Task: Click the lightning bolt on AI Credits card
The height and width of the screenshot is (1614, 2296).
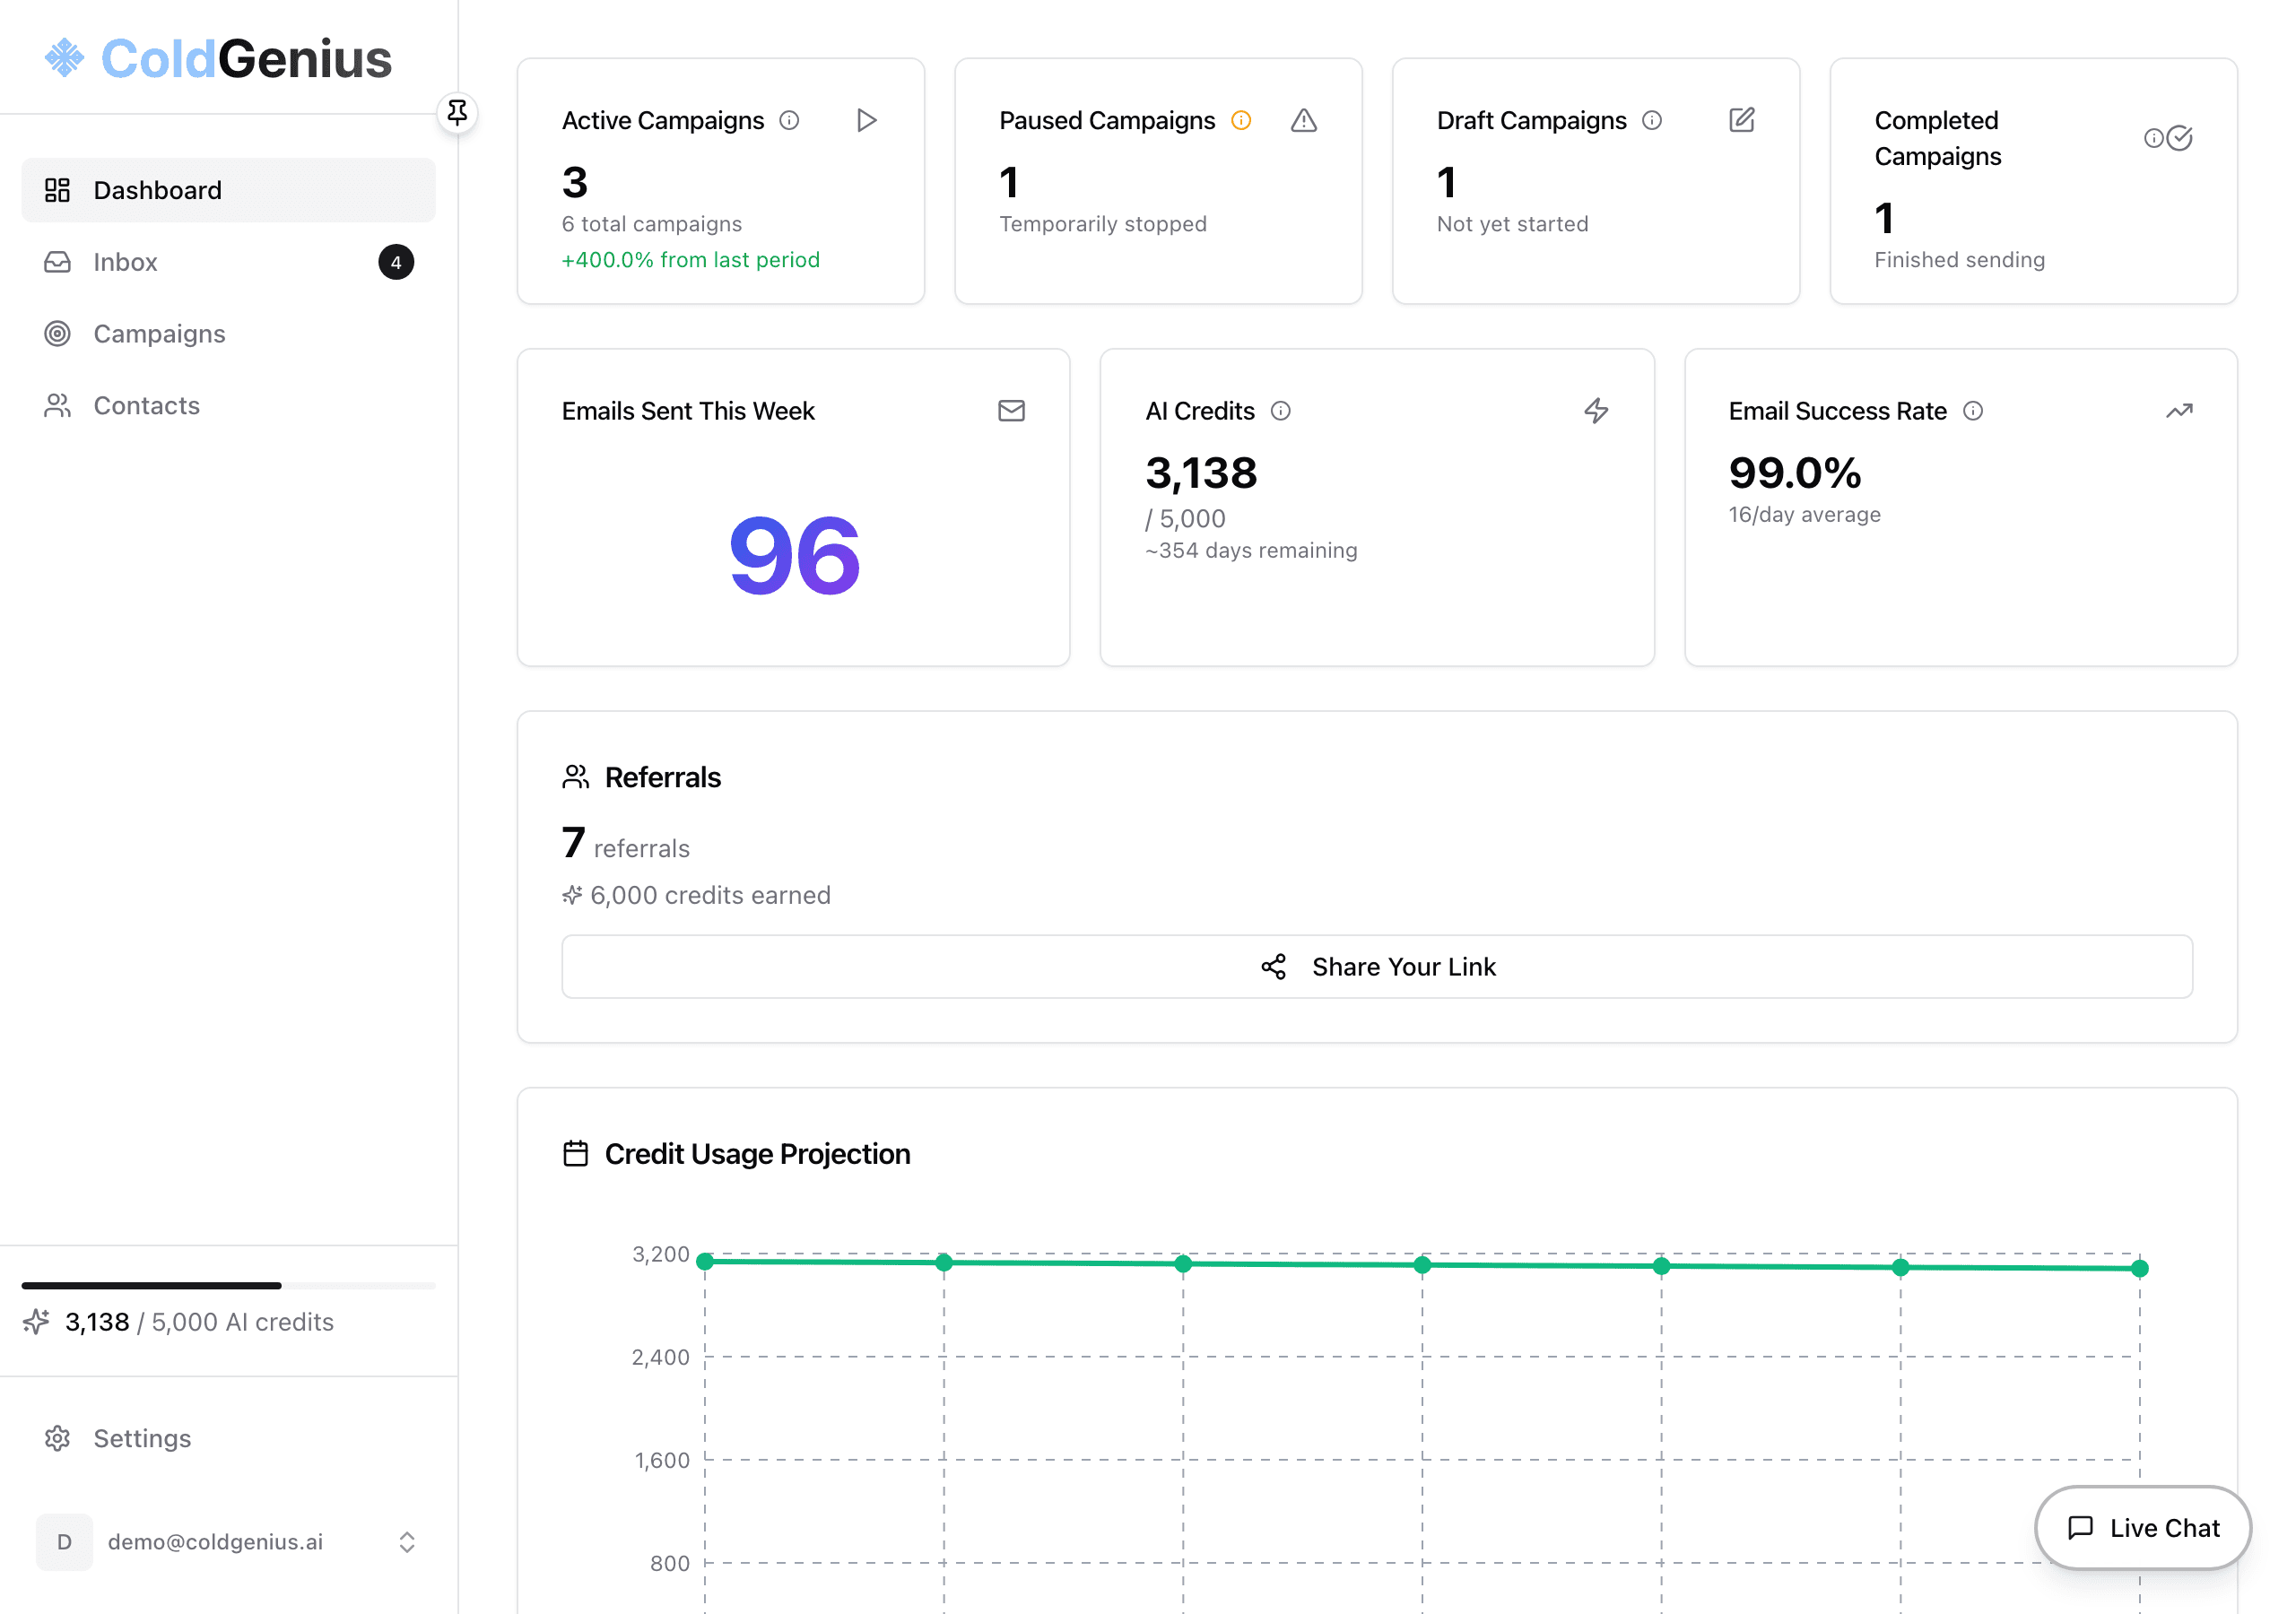Action: pos(1596,410)
